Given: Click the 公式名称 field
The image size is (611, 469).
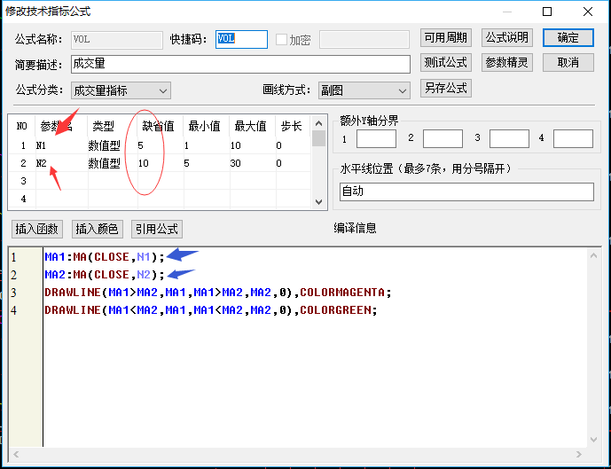Looking at the screenshot, I should [x=117, y=40].
